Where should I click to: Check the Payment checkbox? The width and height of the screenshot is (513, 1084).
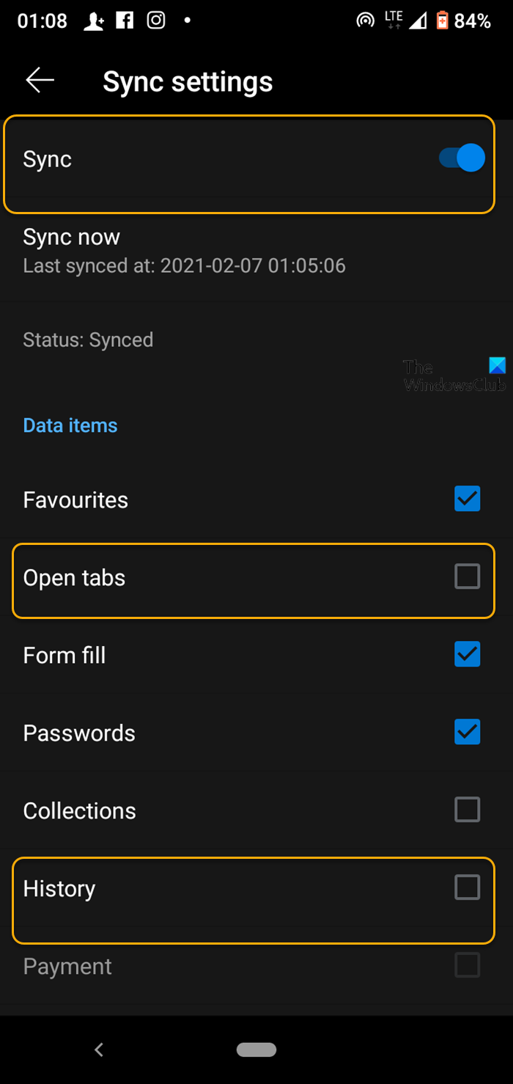click(x=467, y=965)
